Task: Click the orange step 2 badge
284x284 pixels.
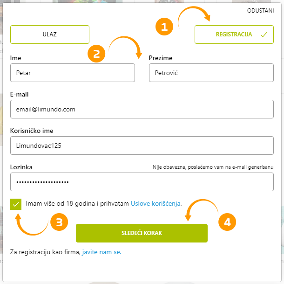Action: pos(96,54)
